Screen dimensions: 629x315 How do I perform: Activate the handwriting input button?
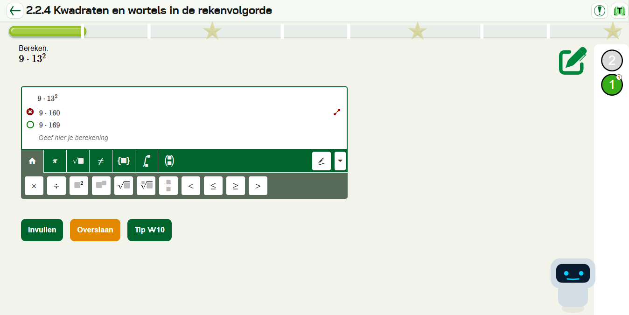coord(321,161)
